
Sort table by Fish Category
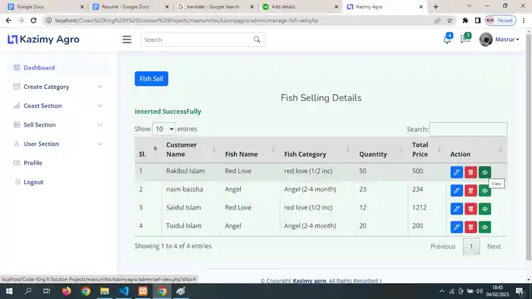pyautogui.click(x=317, y=149)
